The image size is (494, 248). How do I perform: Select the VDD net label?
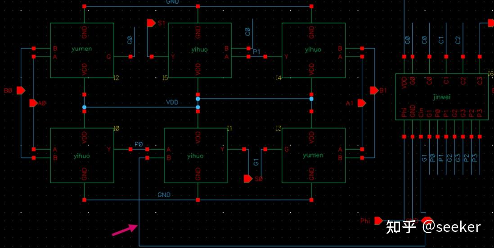(172, 102)
